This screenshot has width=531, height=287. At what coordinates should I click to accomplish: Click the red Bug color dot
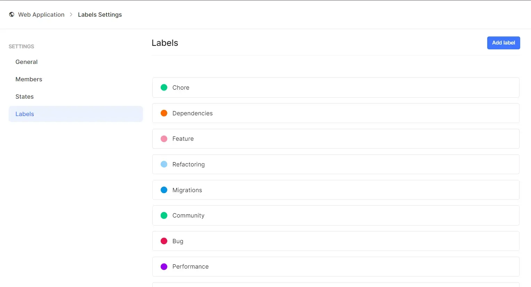[x=164, y=241]
